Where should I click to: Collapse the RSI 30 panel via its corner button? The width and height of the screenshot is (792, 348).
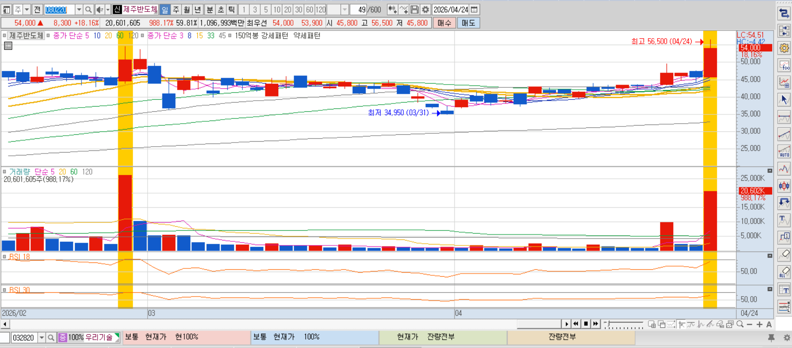[770, 289]
